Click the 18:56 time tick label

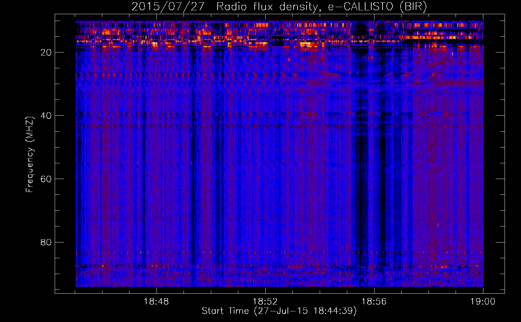[374, 302]
